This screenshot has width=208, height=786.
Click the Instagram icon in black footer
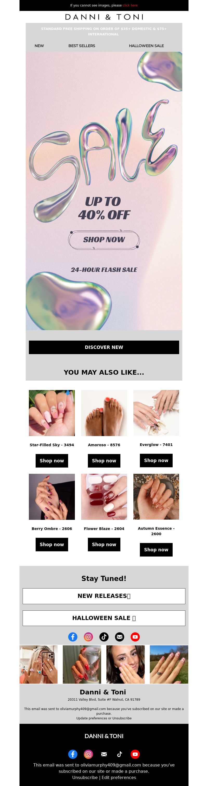click(x=88, y=754)
